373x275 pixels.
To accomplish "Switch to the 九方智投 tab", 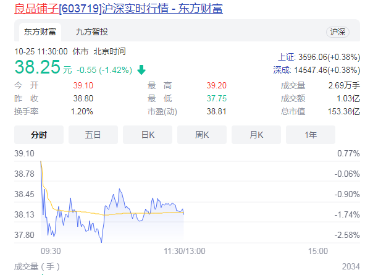I will pyautogui.click(x=92, y=32).
